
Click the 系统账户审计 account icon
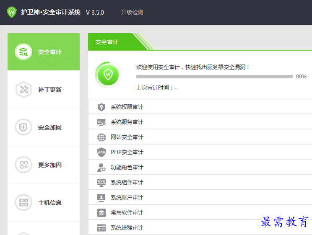coord(101,198)
